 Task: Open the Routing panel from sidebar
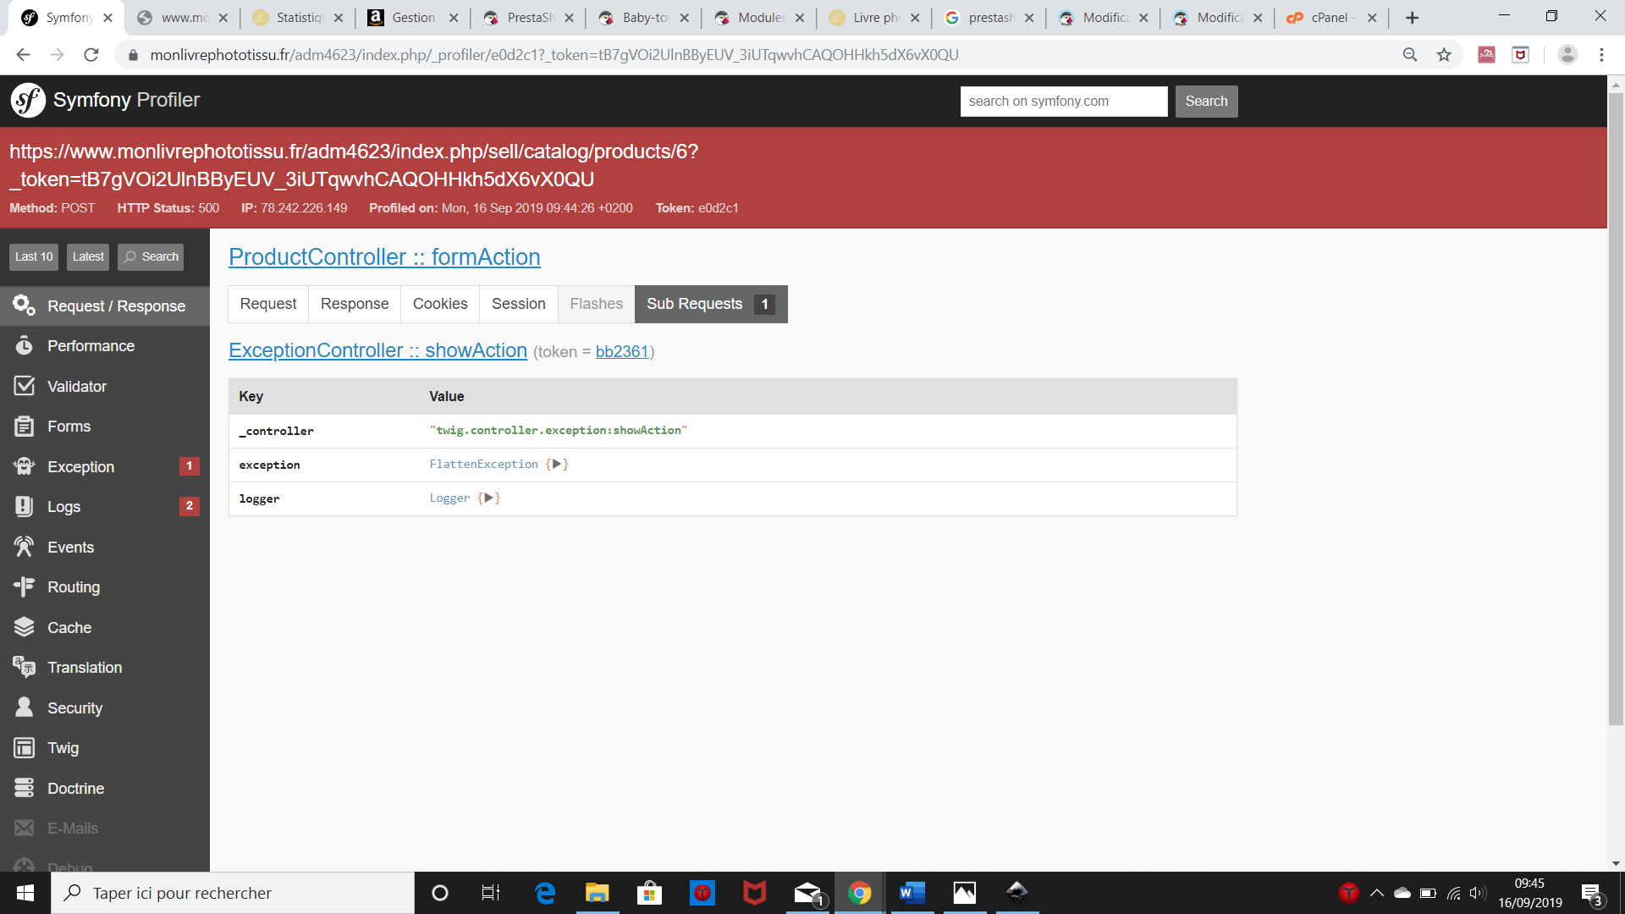[105, 586]
